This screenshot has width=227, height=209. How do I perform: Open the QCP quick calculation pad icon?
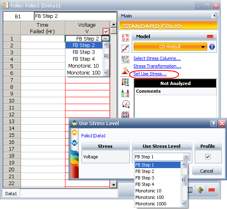(x=125, y=60)
